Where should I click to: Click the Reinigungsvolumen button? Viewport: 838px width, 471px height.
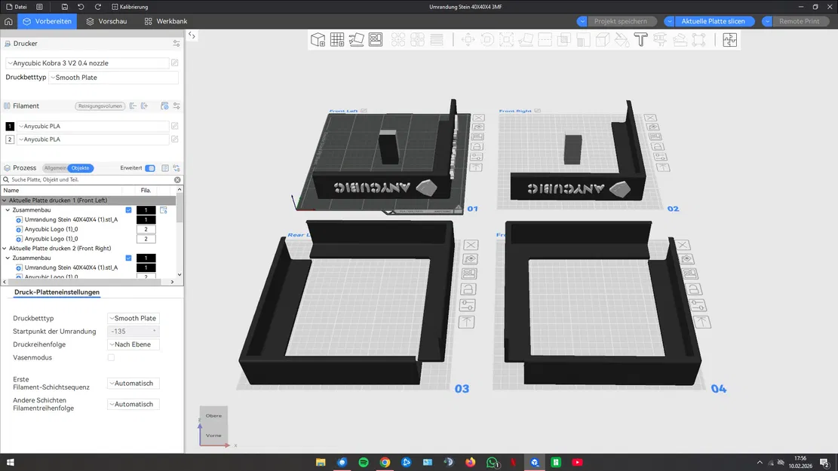100,106
